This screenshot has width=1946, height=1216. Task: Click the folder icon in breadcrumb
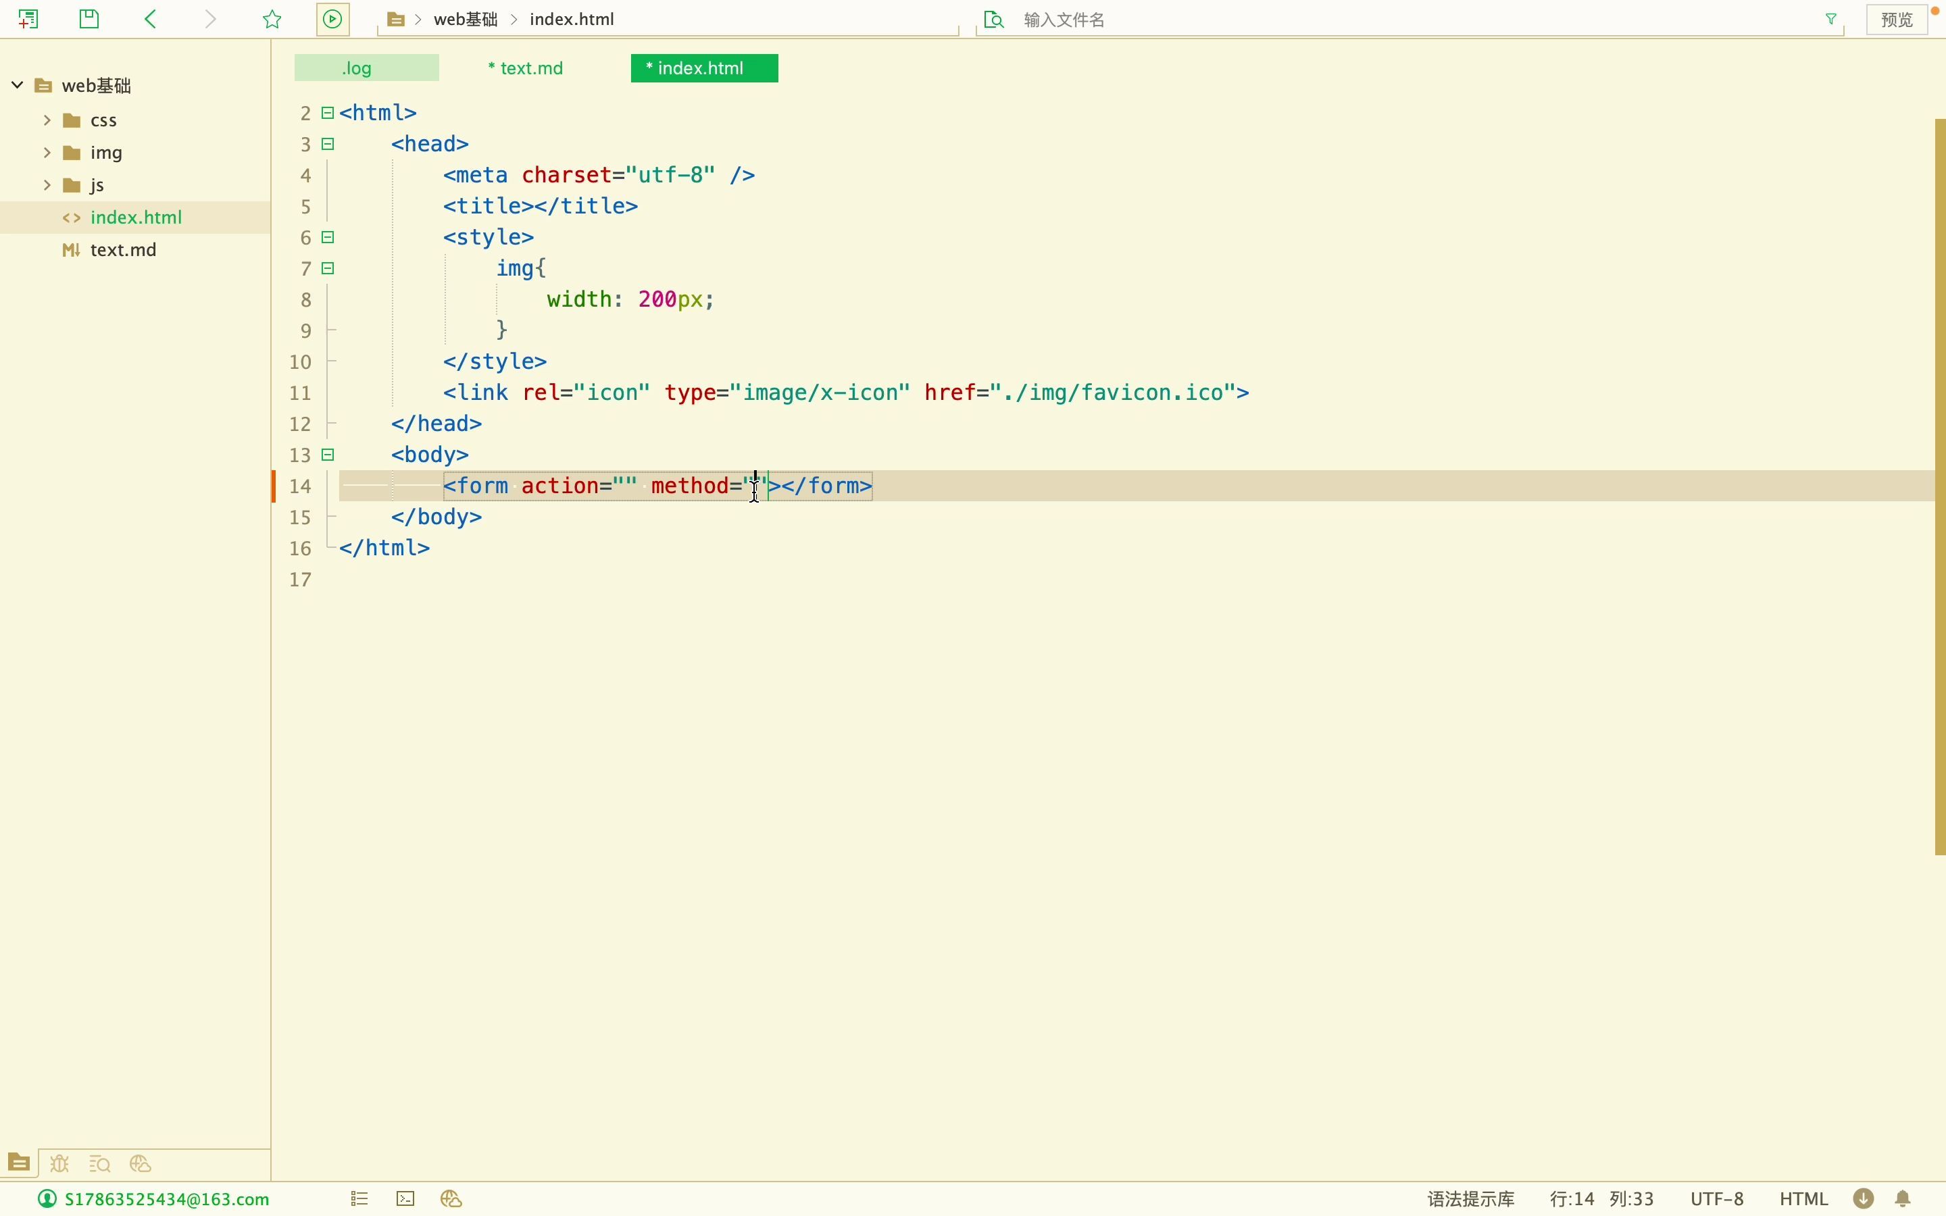click(396, 20)
